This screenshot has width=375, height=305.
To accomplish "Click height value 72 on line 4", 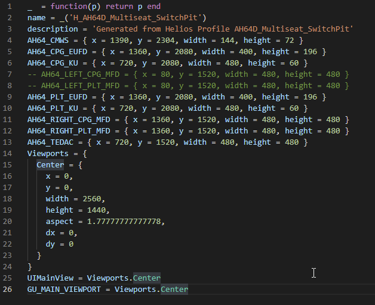I will [x=290, y=41].
